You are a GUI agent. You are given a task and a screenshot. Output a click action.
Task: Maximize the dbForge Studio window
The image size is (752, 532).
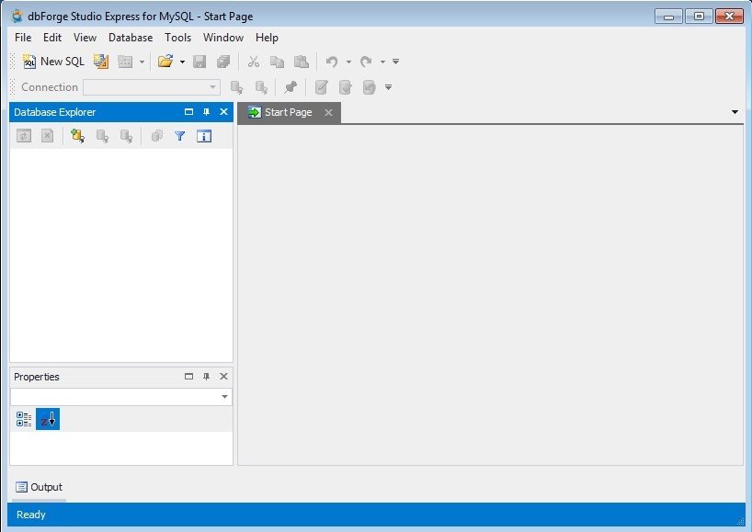(x=699, y=17)
